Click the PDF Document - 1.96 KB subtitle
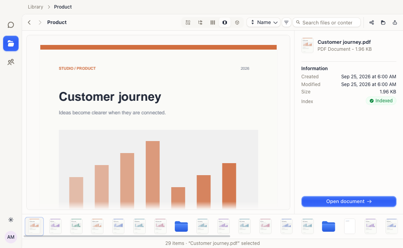403x248 pixels. click(344, 49)
